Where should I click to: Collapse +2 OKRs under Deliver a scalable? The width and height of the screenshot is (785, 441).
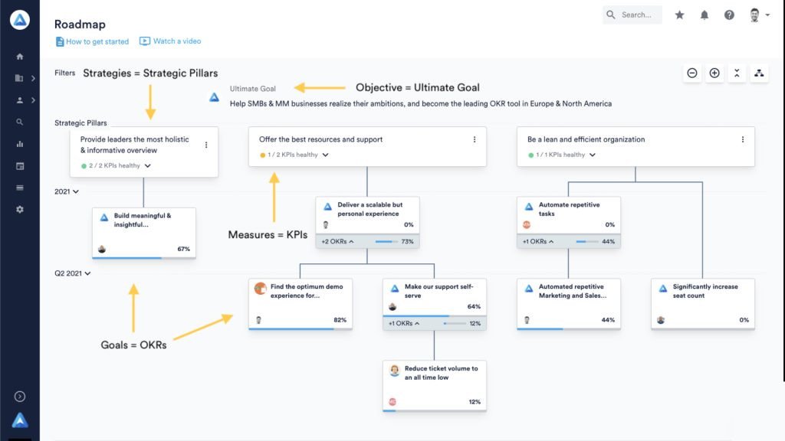coord(337,241)
